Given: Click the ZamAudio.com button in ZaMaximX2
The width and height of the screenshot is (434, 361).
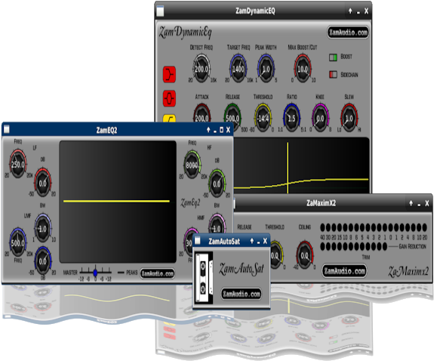Looking at the screenshot, I should pyautogui.click(x=344, y=270).
